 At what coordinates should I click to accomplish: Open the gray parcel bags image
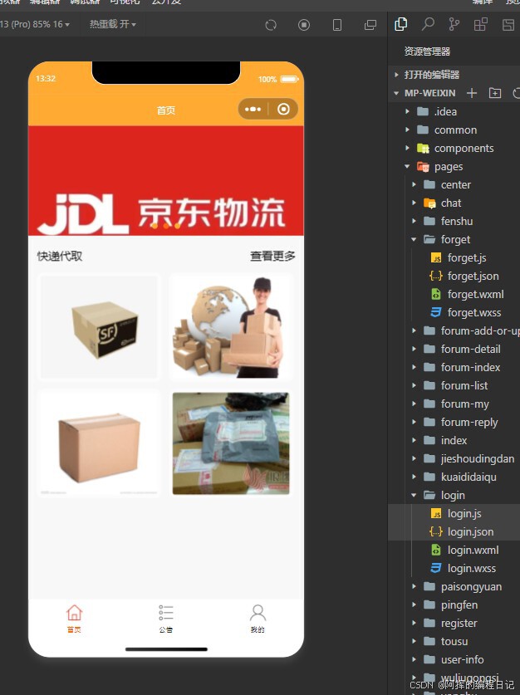(231, 443)
